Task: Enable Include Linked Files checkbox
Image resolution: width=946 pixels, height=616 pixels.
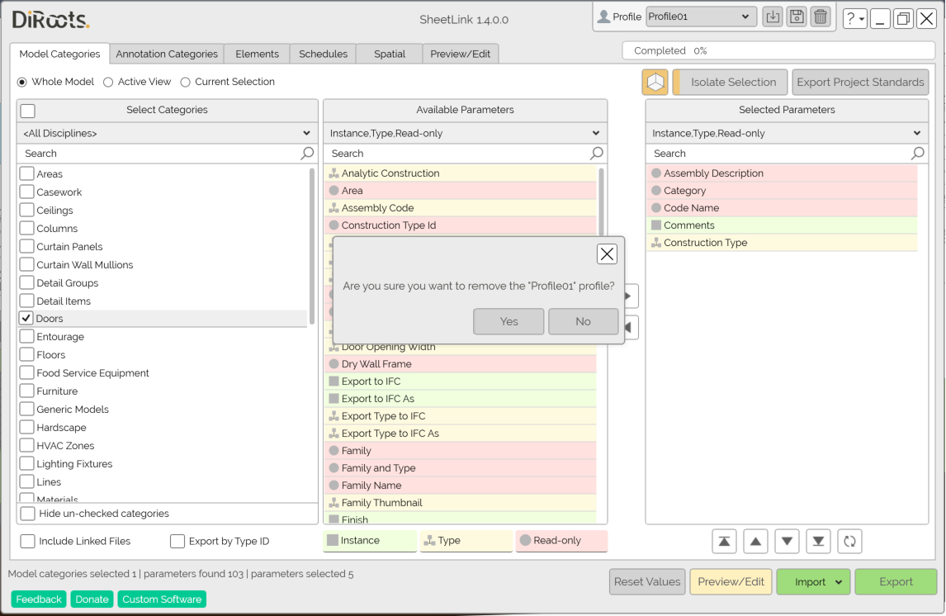Action: 28,542
